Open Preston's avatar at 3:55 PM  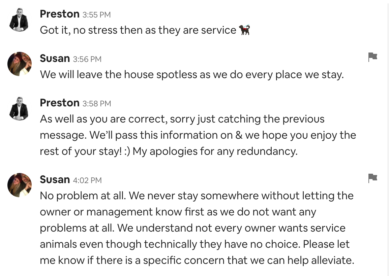click(20, 20)
